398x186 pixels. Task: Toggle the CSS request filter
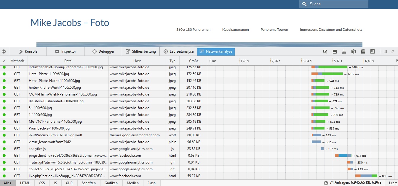point(42,183)
